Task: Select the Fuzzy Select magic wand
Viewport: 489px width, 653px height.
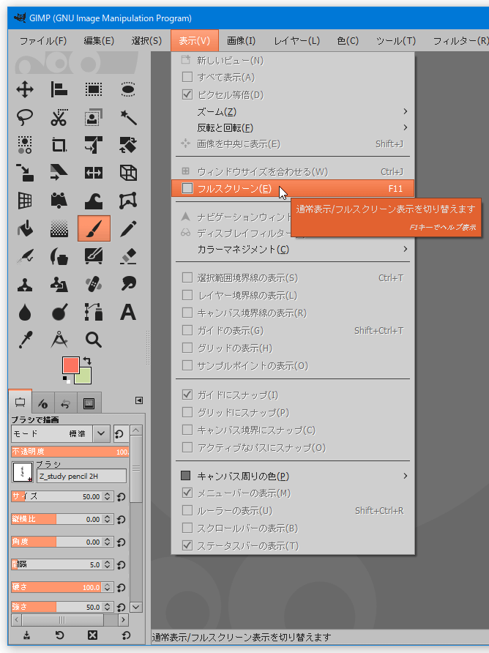Action: (128, 117)
